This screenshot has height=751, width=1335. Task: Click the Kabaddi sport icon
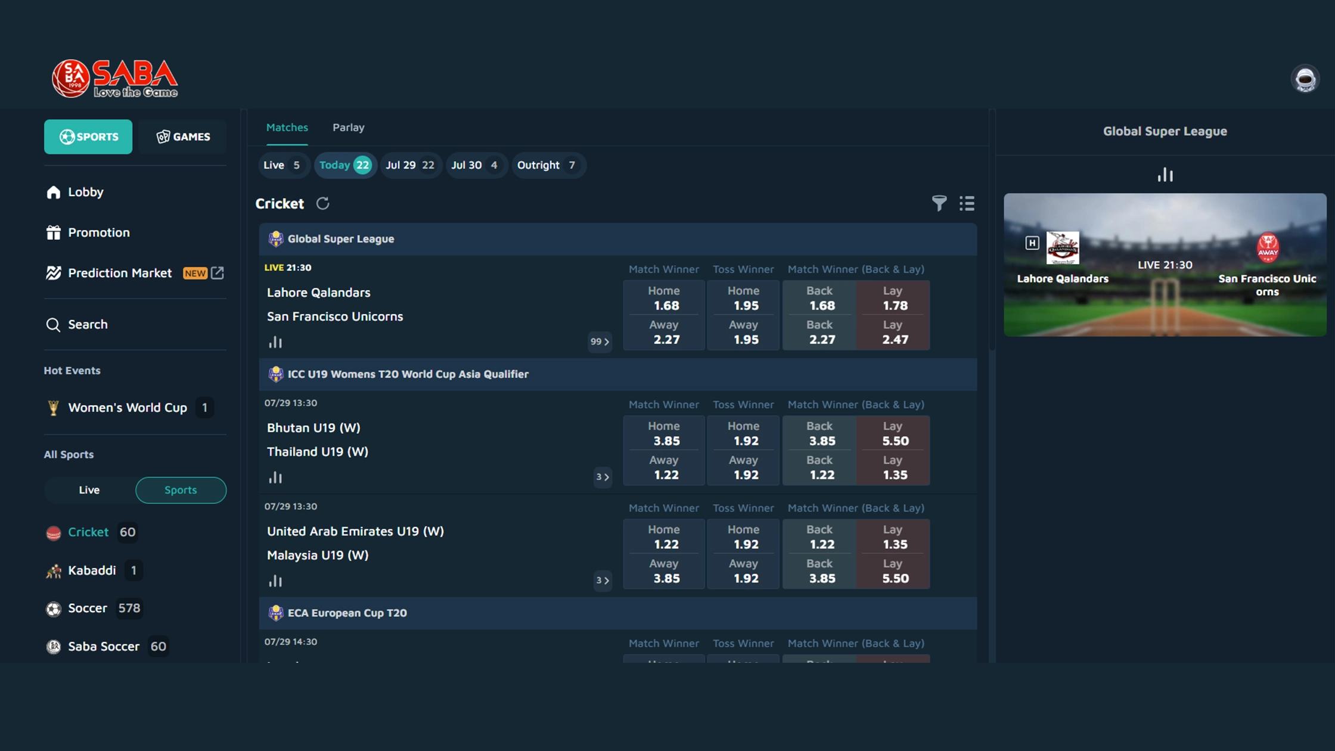click(54, 571)
